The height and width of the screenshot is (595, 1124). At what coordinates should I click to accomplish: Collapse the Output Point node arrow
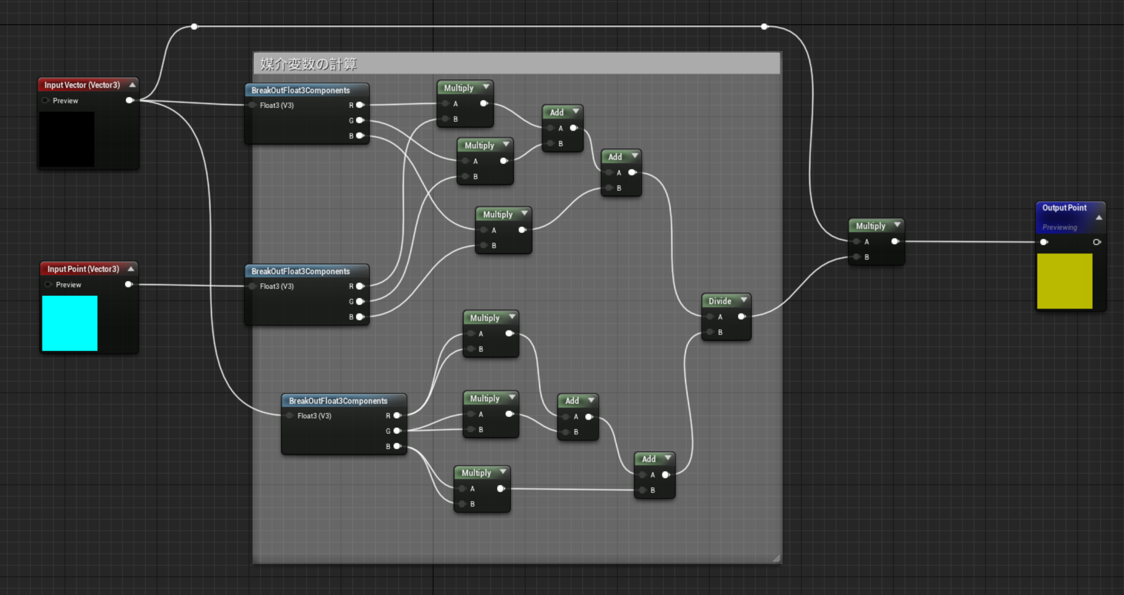[x=1099, y=218]
